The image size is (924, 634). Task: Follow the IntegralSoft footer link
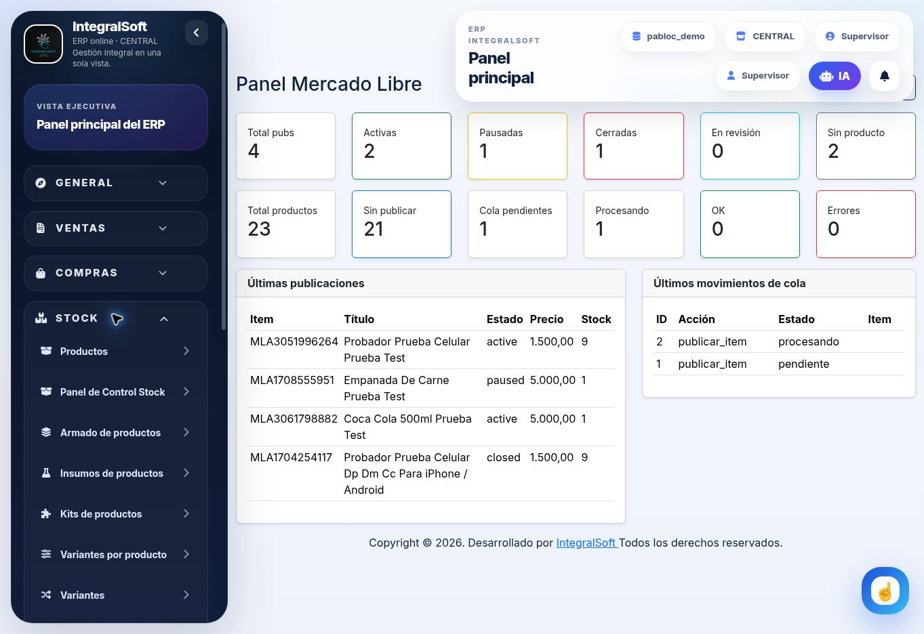[x=587, y=543]
